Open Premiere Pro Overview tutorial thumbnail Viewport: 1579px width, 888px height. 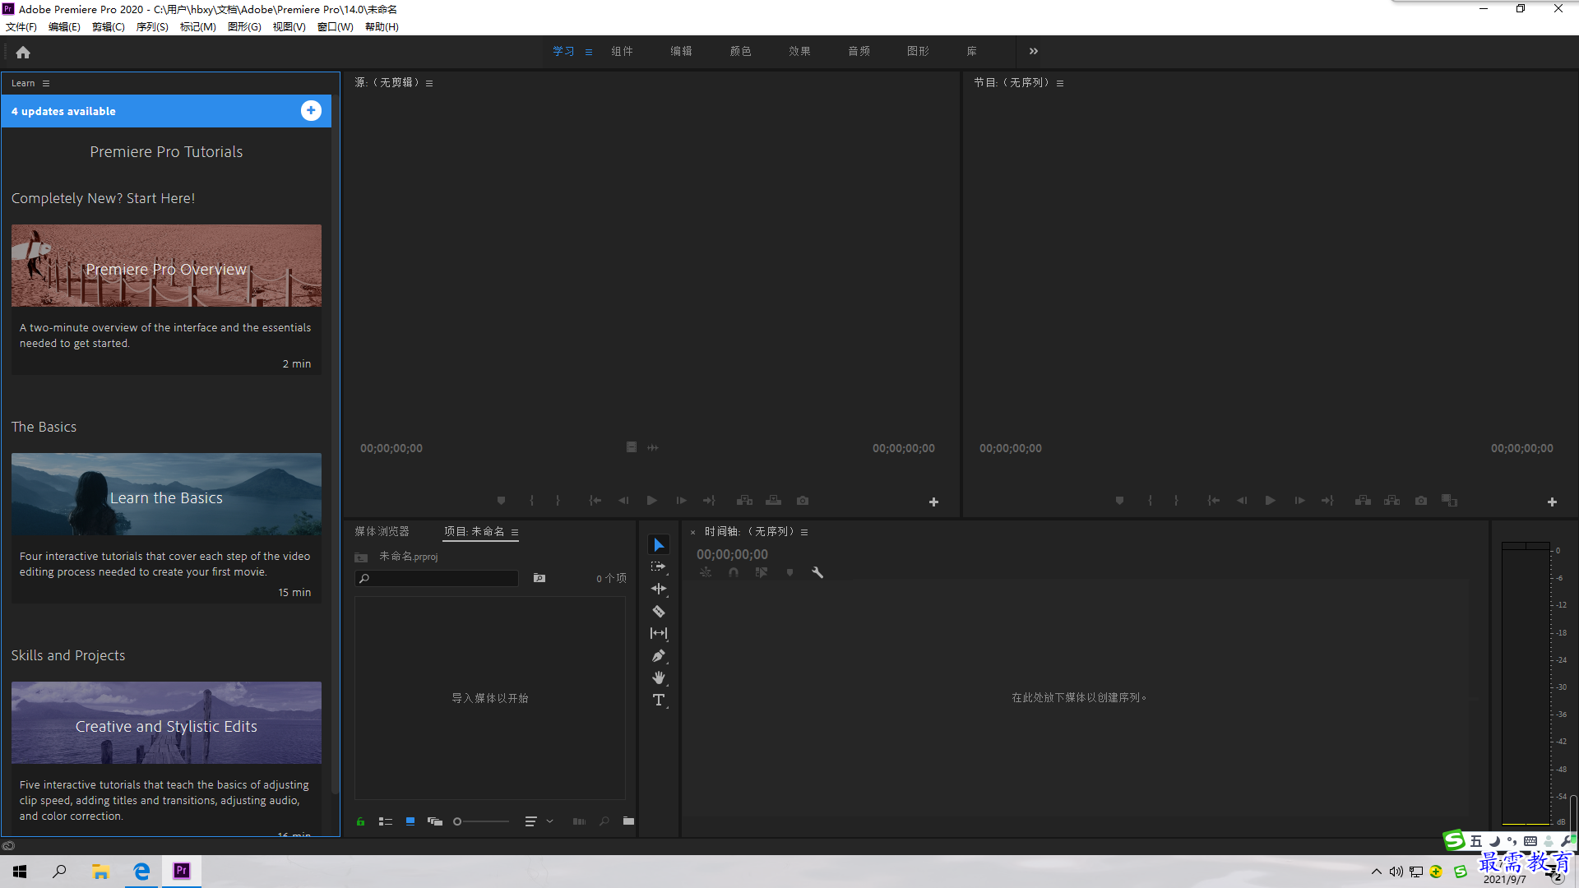(x=166, y=266)
